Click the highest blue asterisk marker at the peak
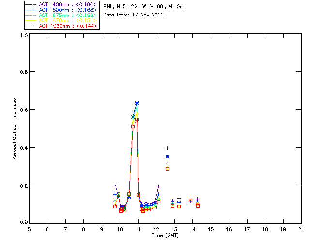This screenshot has height=248, width=310. [x=137, y=103]
